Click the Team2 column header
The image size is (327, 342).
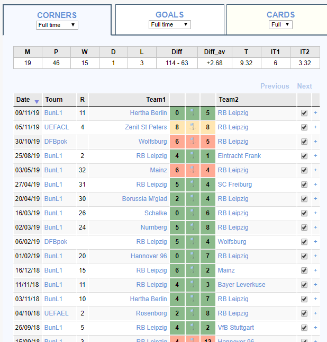coord(229,100)
